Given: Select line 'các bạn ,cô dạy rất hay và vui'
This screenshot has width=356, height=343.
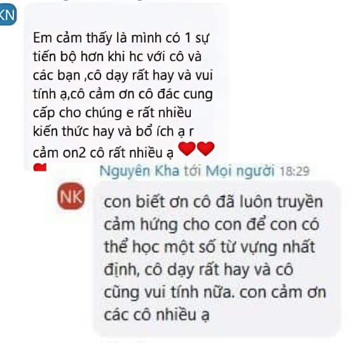Looking at the screenshot, I should coord(123,76).
